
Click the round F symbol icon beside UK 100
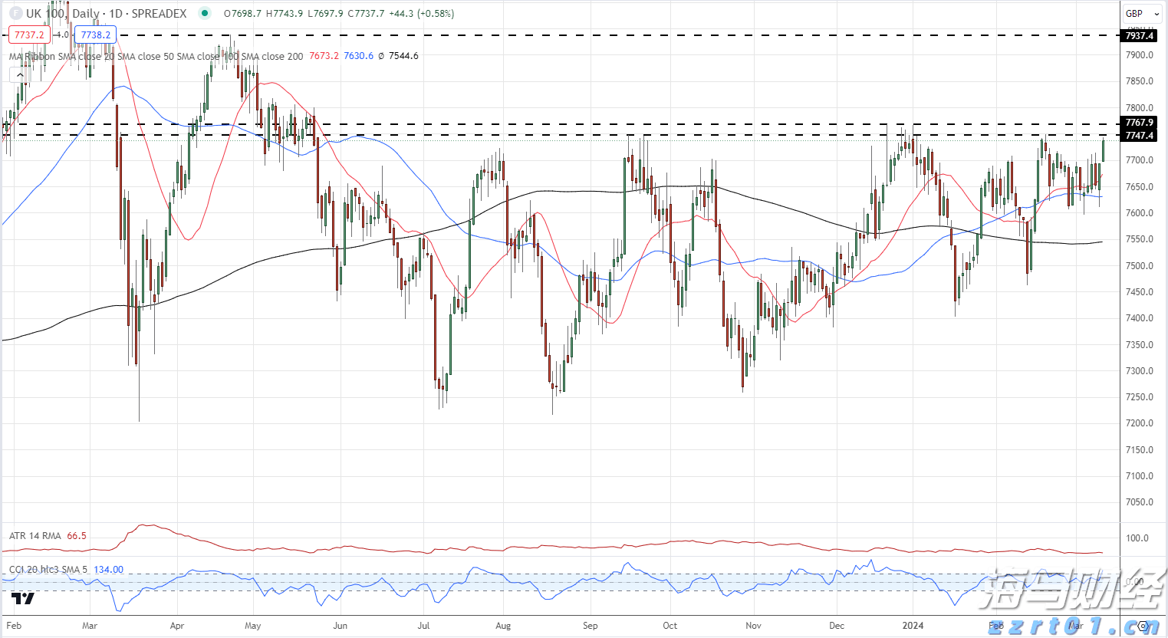pos(15,14)
